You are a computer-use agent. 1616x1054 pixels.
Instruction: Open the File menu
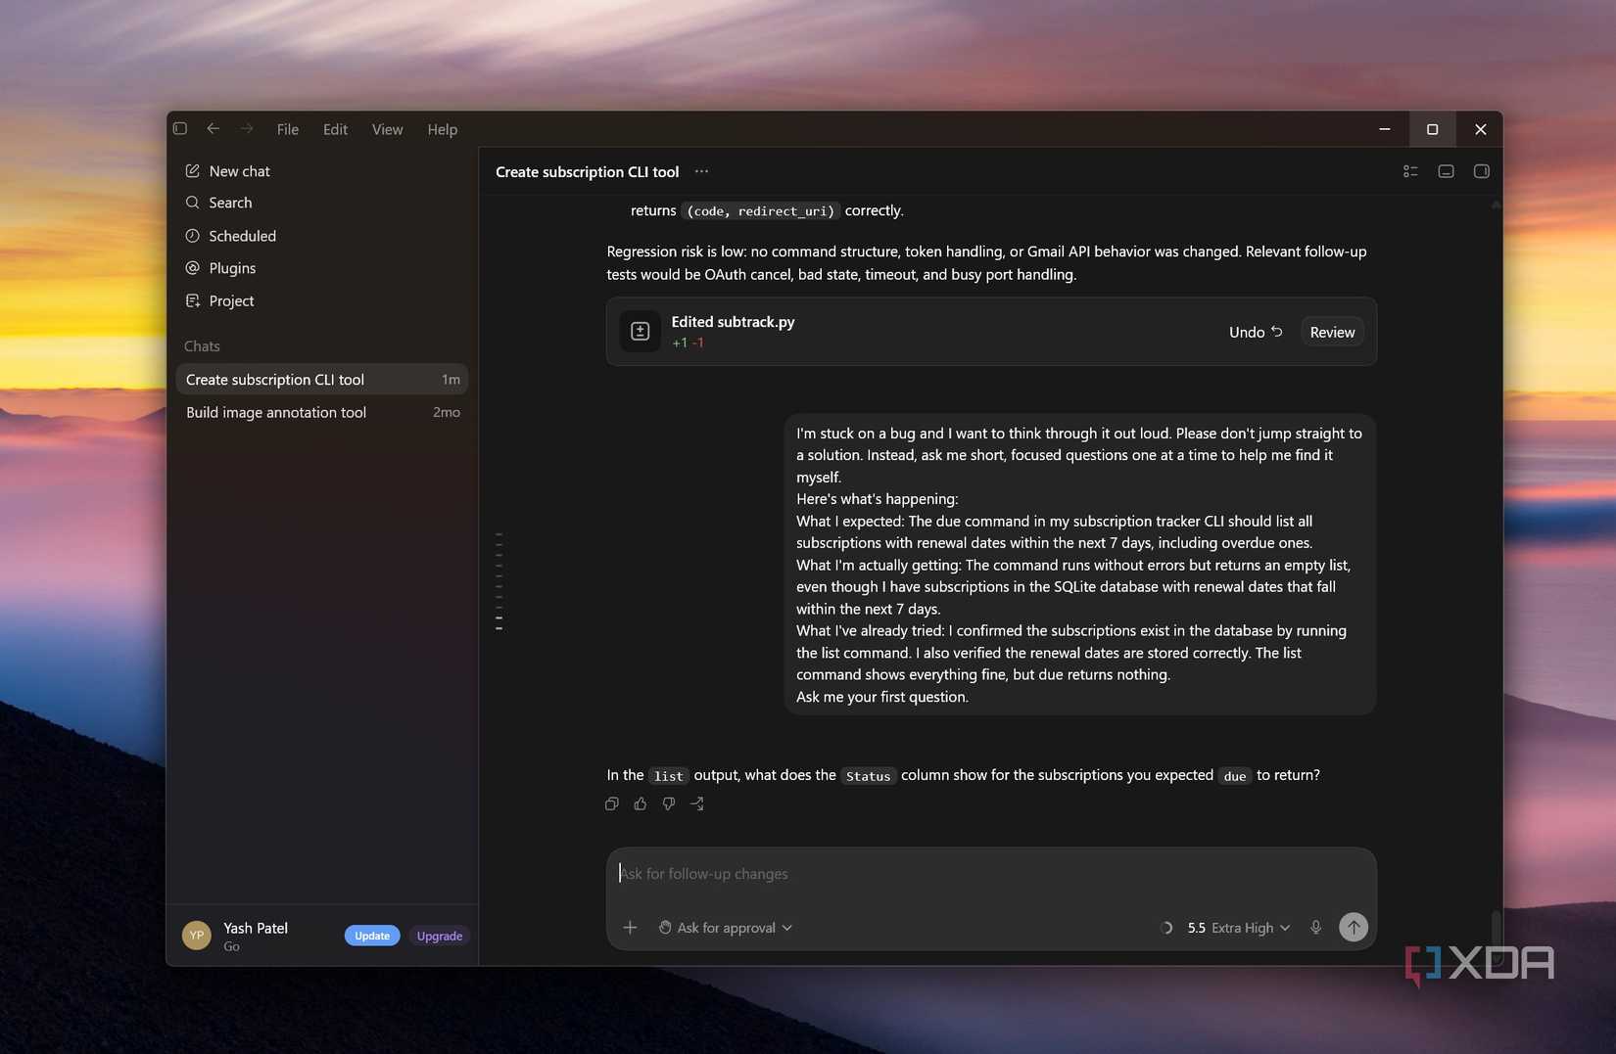(288, 129)
